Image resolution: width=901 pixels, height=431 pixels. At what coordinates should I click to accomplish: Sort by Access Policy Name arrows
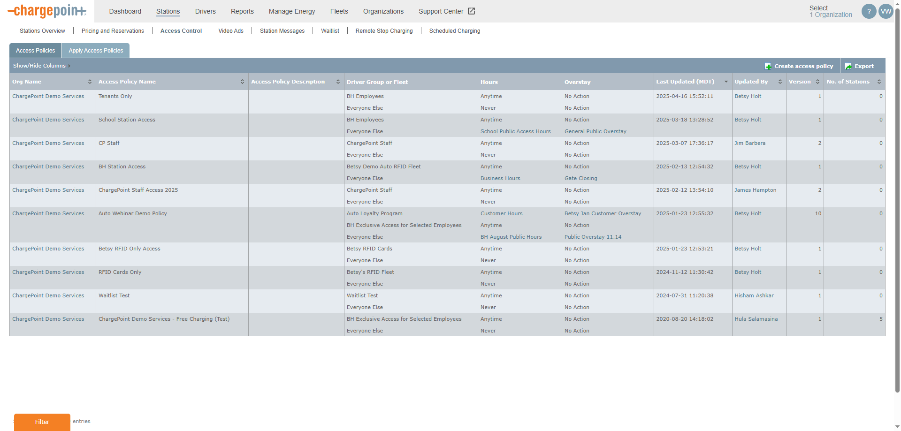tap(242, 82)
